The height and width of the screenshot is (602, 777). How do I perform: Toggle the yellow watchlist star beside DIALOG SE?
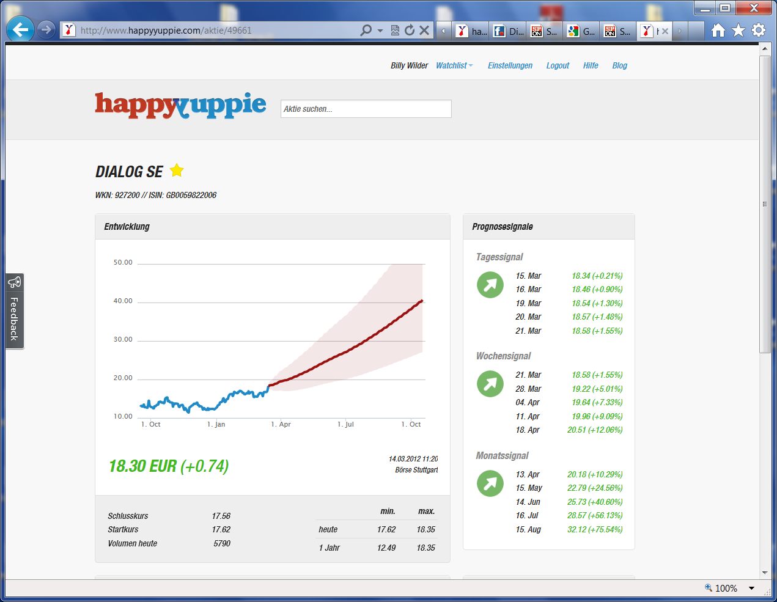(x=177, y=171)
